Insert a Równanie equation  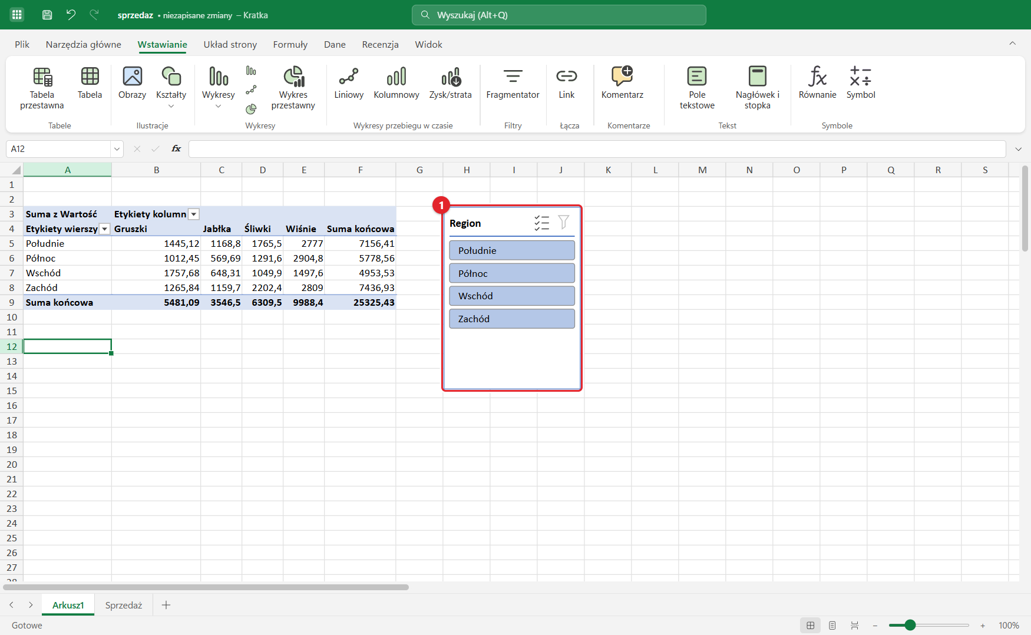click(818, 83)
